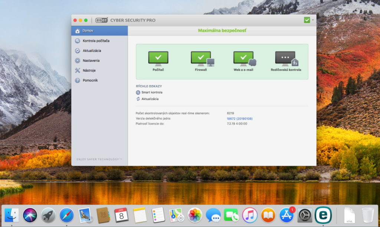This screenshot has width=380, height=227.
Task: Expand the dropdown arrow beside status checkmark
Action: (313, 20)
